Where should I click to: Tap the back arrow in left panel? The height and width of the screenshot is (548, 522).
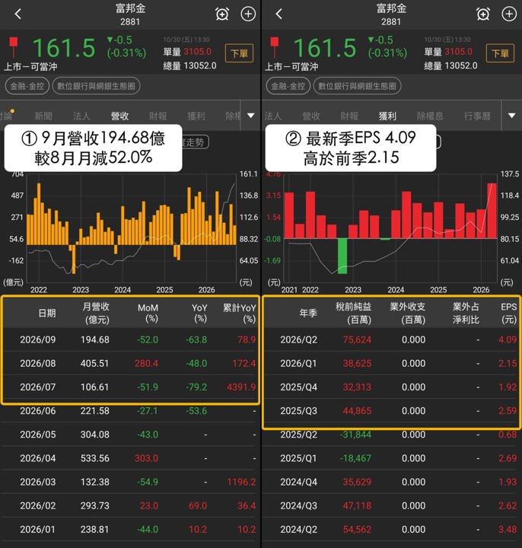18,14
